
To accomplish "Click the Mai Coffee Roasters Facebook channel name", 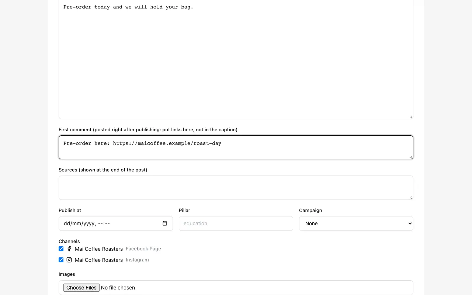I will point(99,249).
